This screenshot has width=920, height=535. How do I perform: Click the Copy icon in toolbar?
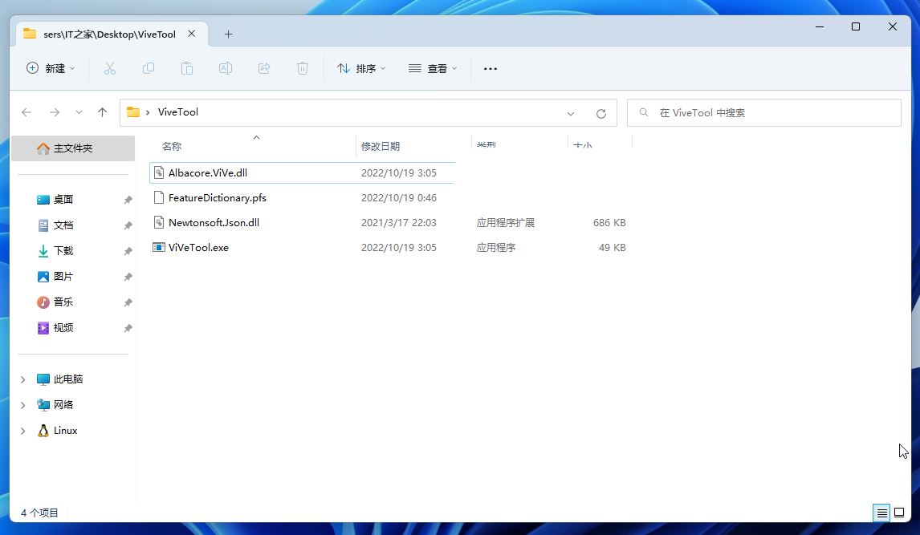point(149,69)
